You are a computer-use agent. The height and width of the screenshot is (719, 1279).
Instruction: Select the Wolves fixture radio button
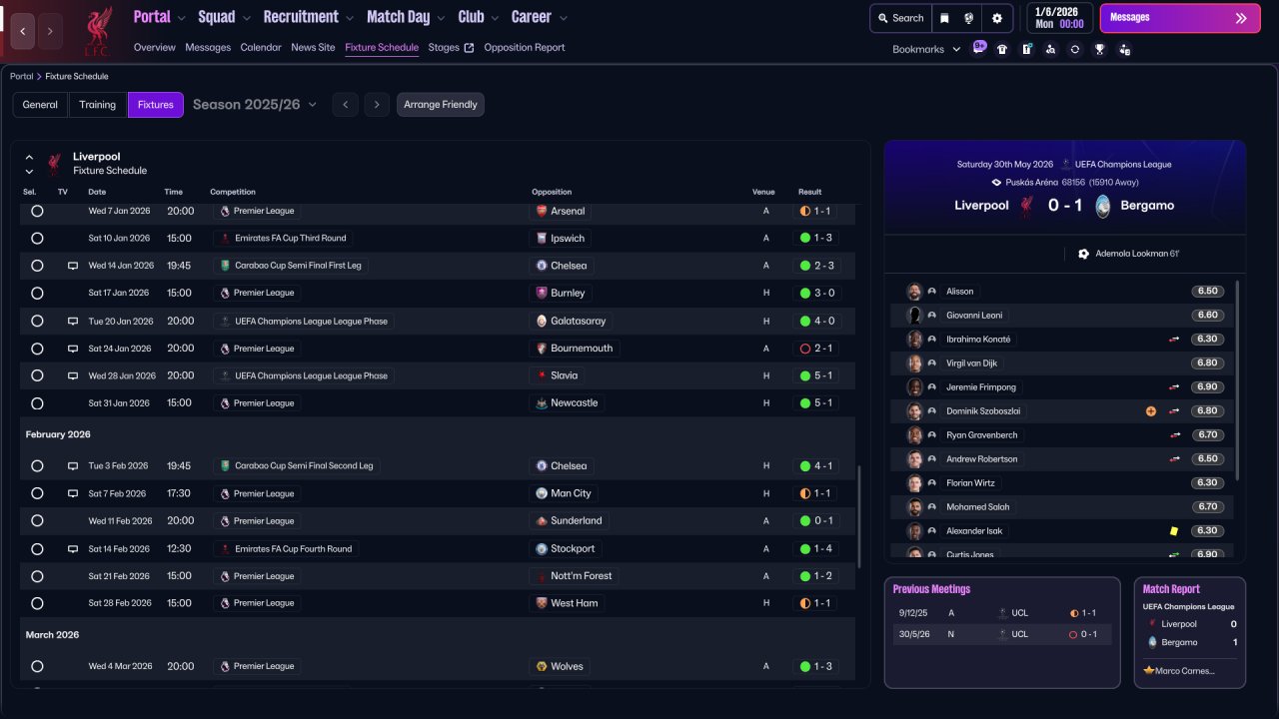click(37, 666)
